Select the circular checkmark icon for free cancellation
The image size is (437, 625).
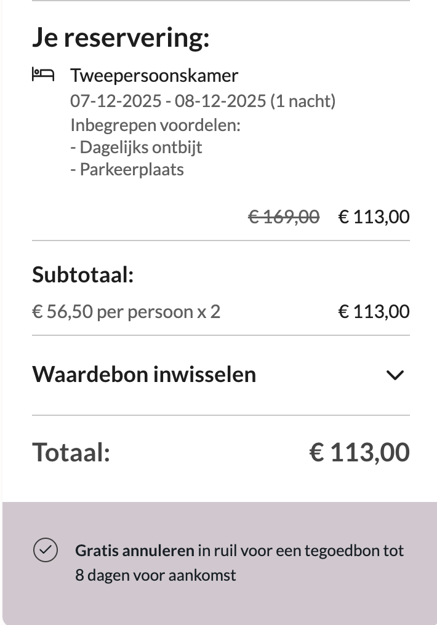[43, 551]
